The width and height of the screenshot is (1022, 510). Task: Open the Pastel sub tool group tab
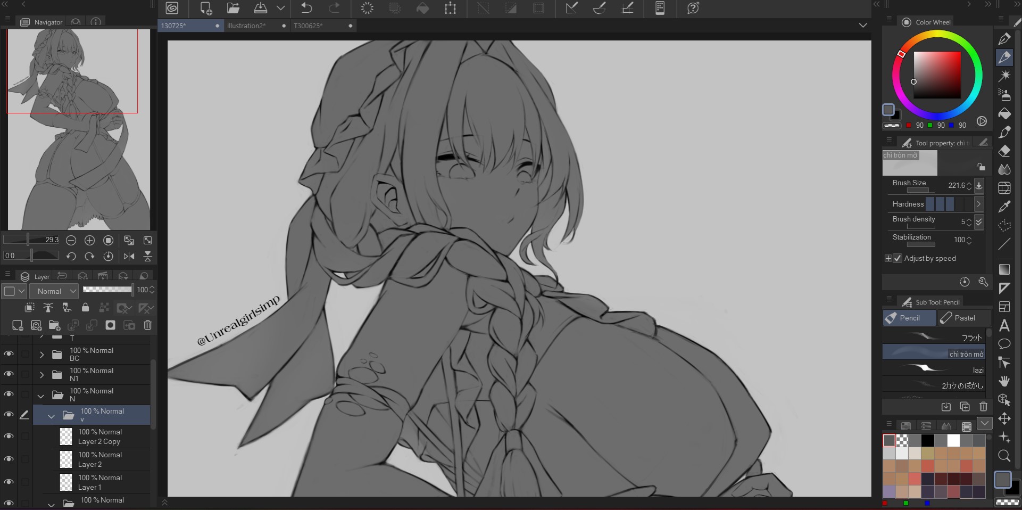pos(964,318)
